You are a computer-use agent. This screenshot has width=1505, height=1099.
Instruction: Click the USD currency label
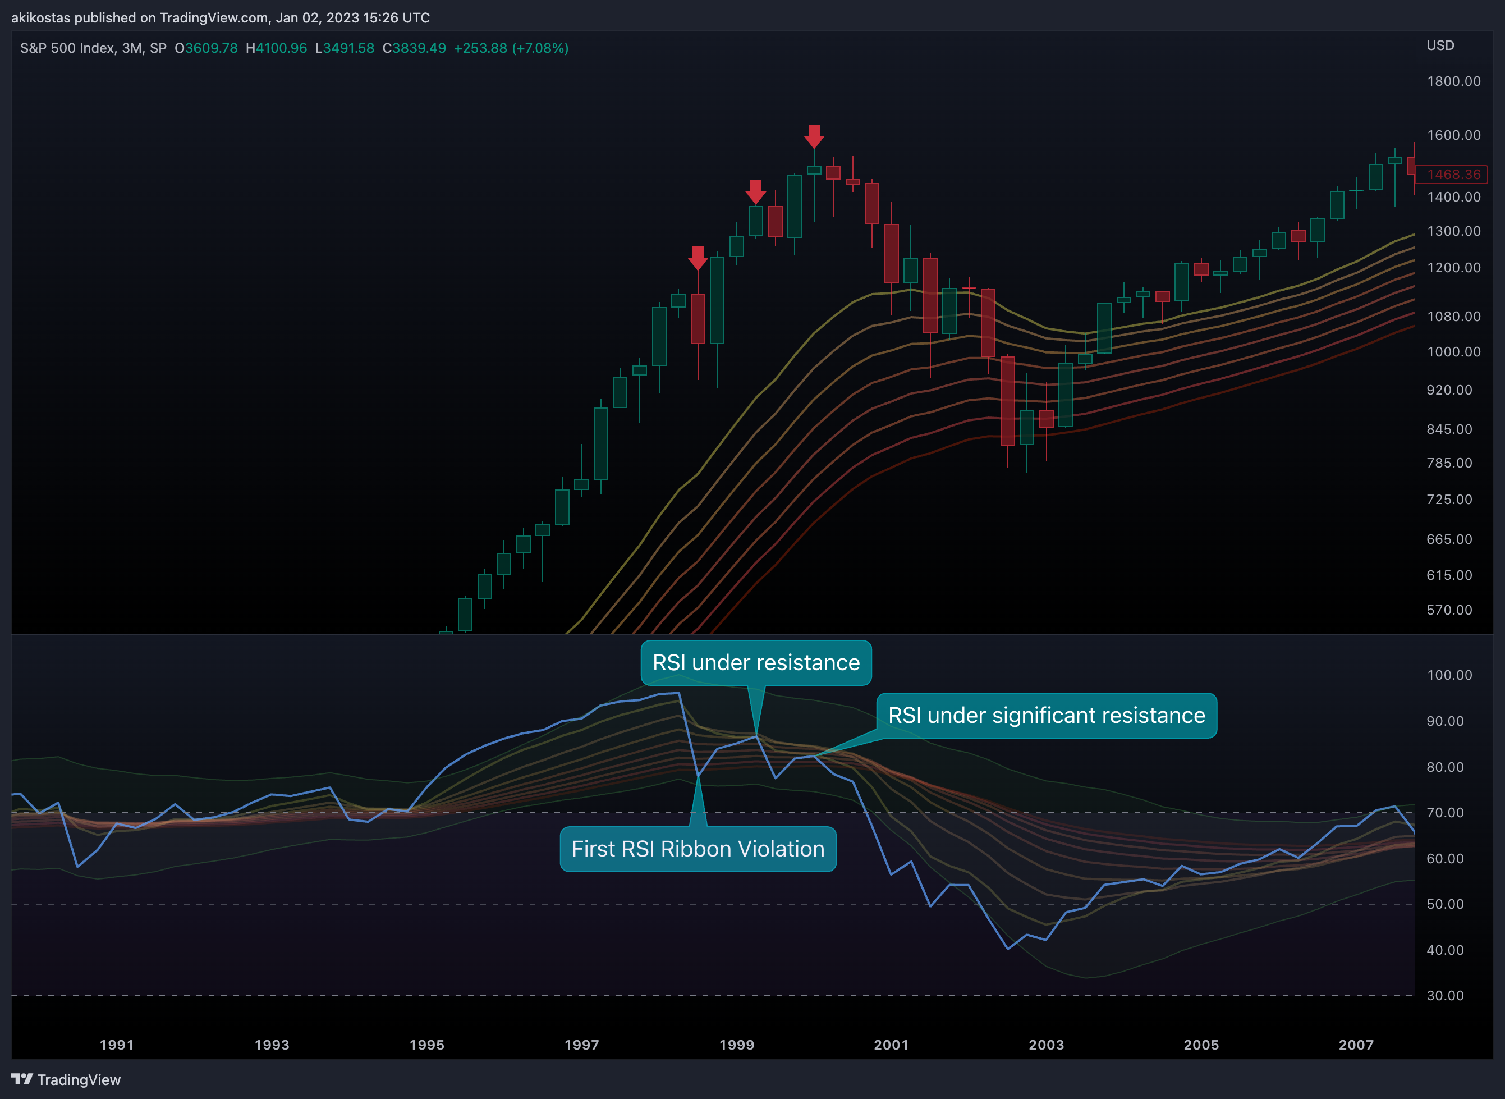pyautogui.click(x=1440, y=45)
